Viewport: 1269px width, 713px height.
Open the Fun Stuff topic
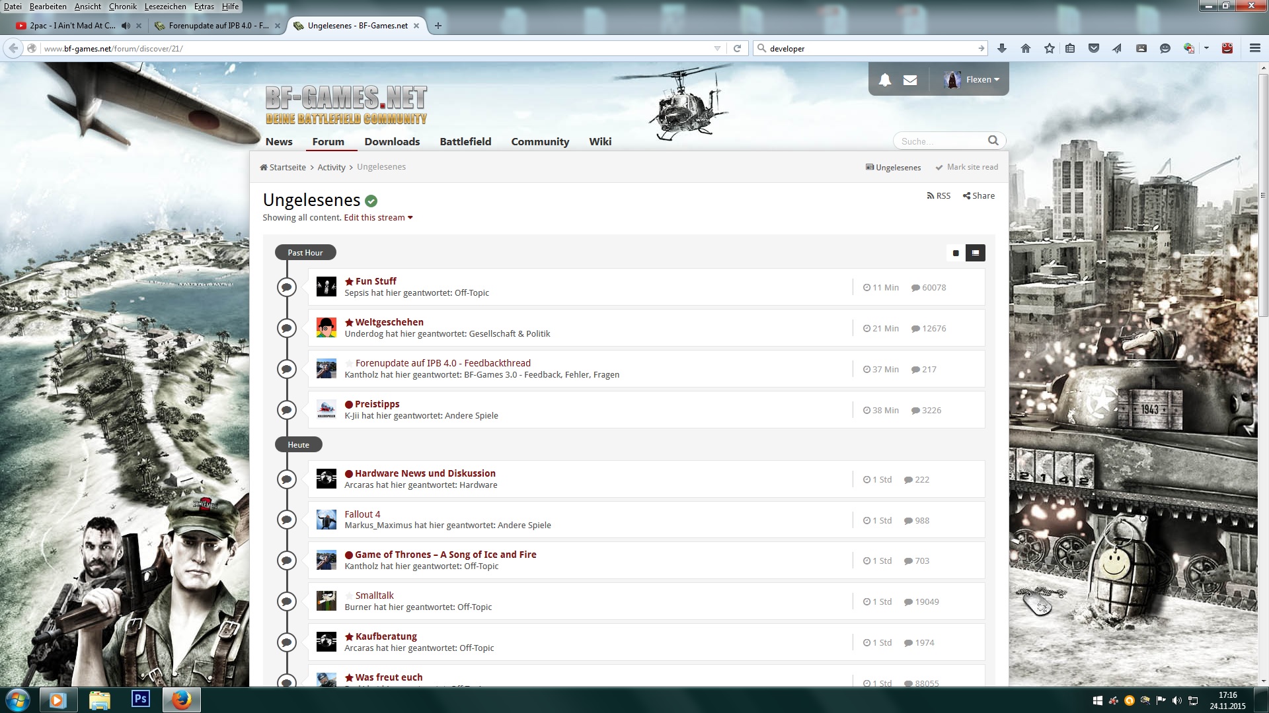[376, 281]
